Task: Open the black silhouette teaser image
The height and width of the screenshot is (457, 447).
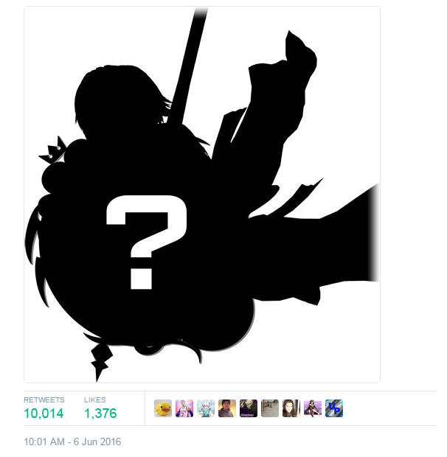Action: 202,195
